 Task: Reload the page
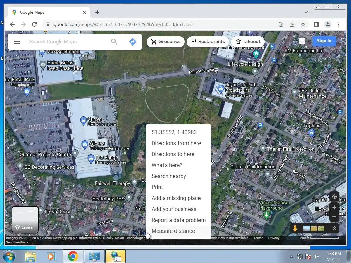click(34, 24)
